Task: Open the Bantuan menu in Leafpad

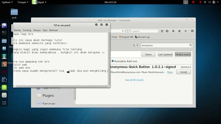Action: 54,30
